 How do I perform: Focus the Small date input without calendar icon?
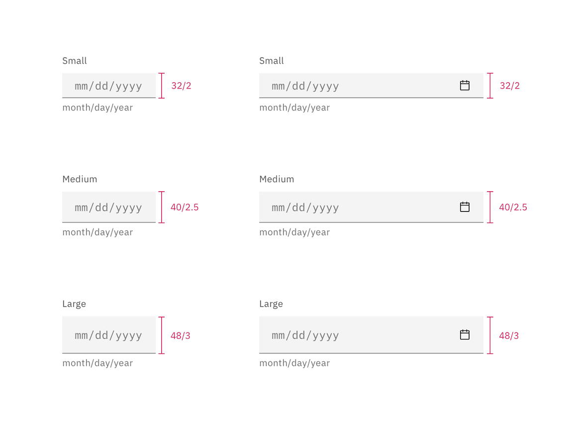coord(109,86)
